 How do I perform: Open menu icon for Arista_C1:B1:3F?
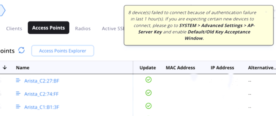[18, 106]
